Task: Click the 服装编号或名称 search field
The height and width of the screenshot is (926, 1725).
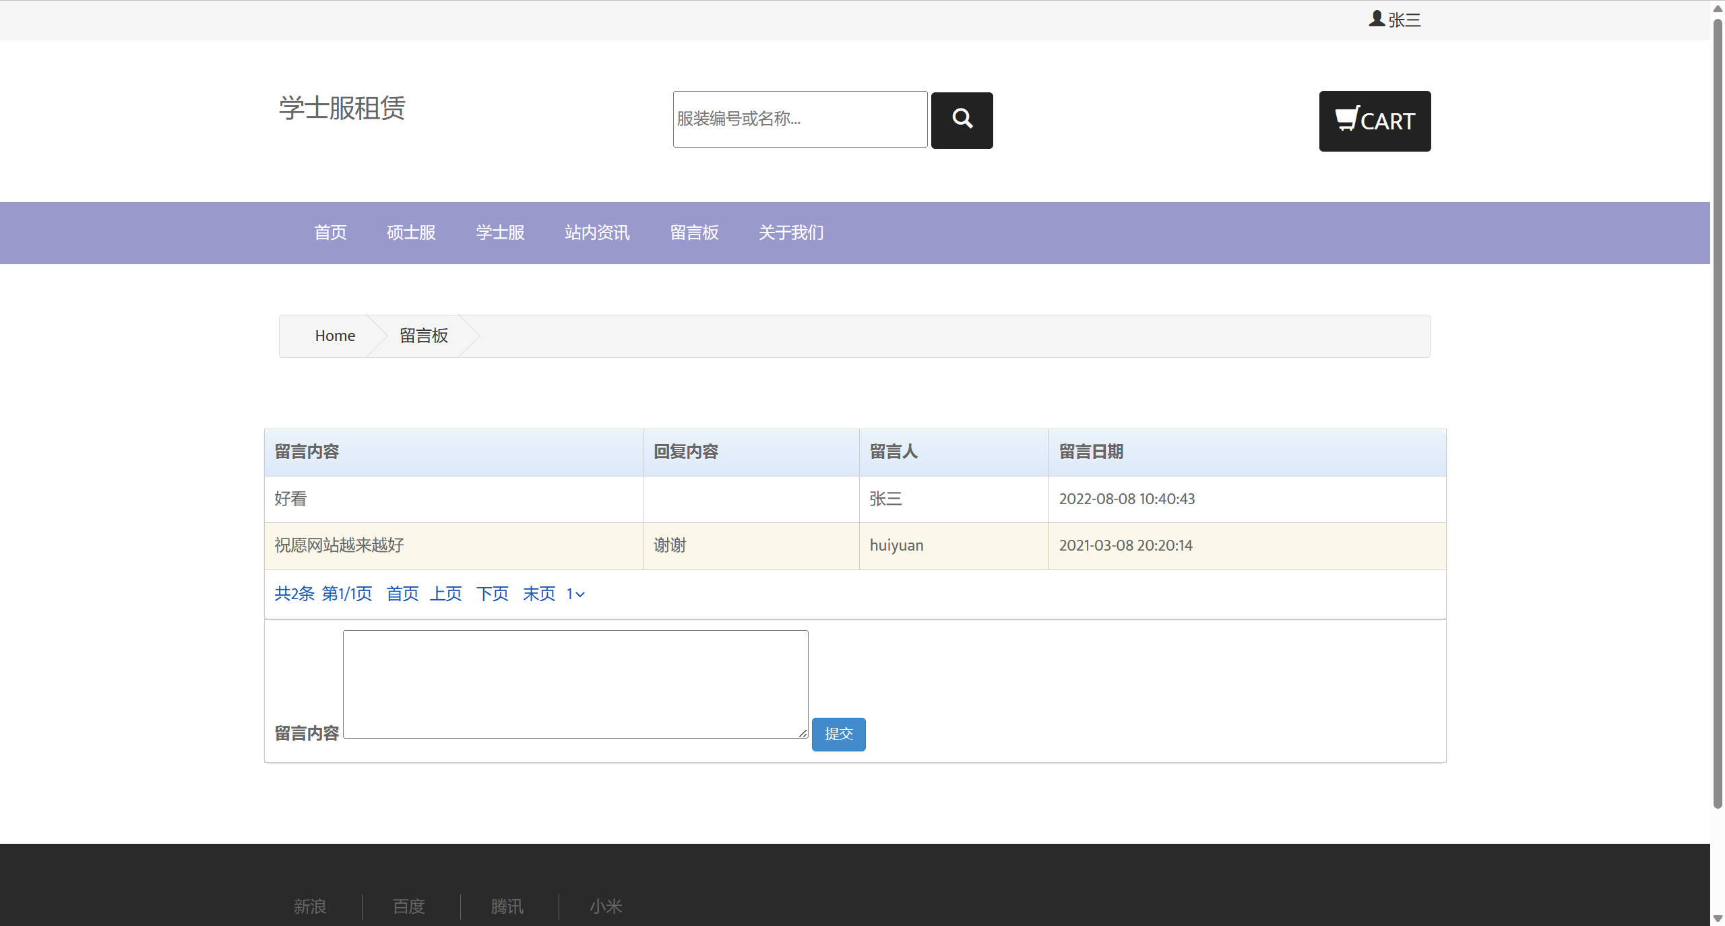Action: pos(800,119)
